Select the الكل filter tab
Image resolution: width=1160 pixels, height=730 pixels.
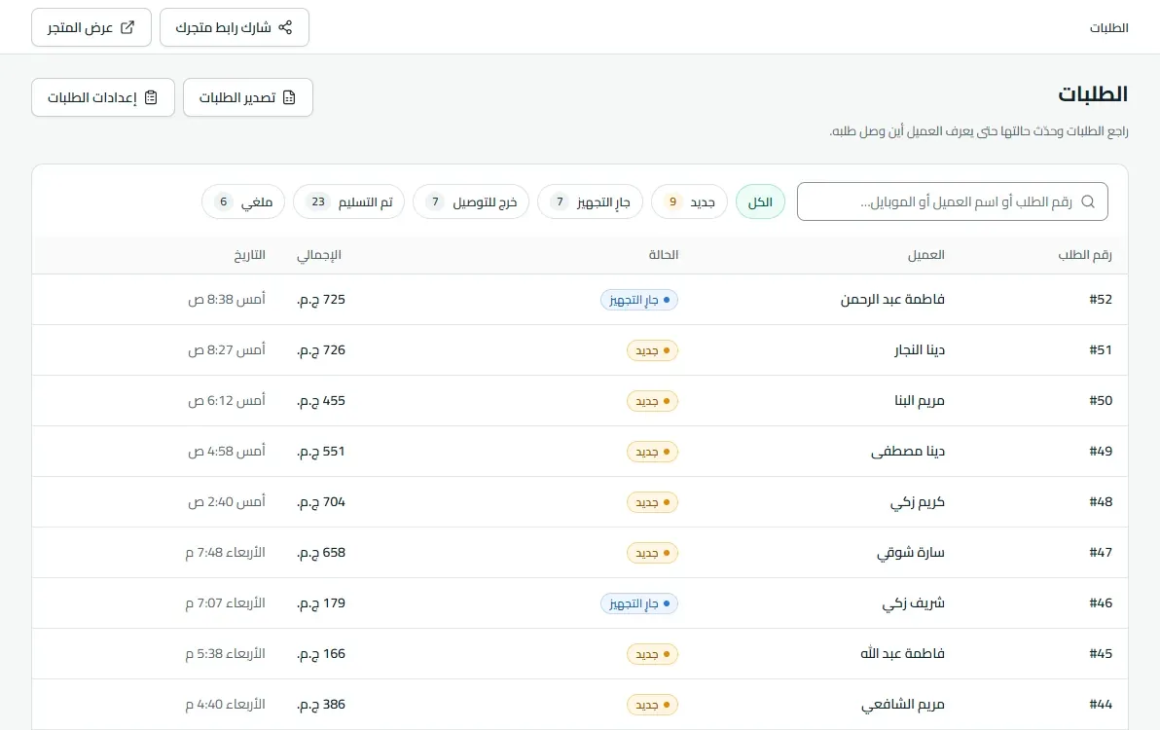click(760, 201)
